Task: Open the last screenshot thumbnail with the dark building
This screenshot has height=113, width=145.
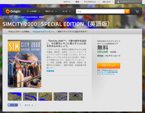Action: coord(76,96)
